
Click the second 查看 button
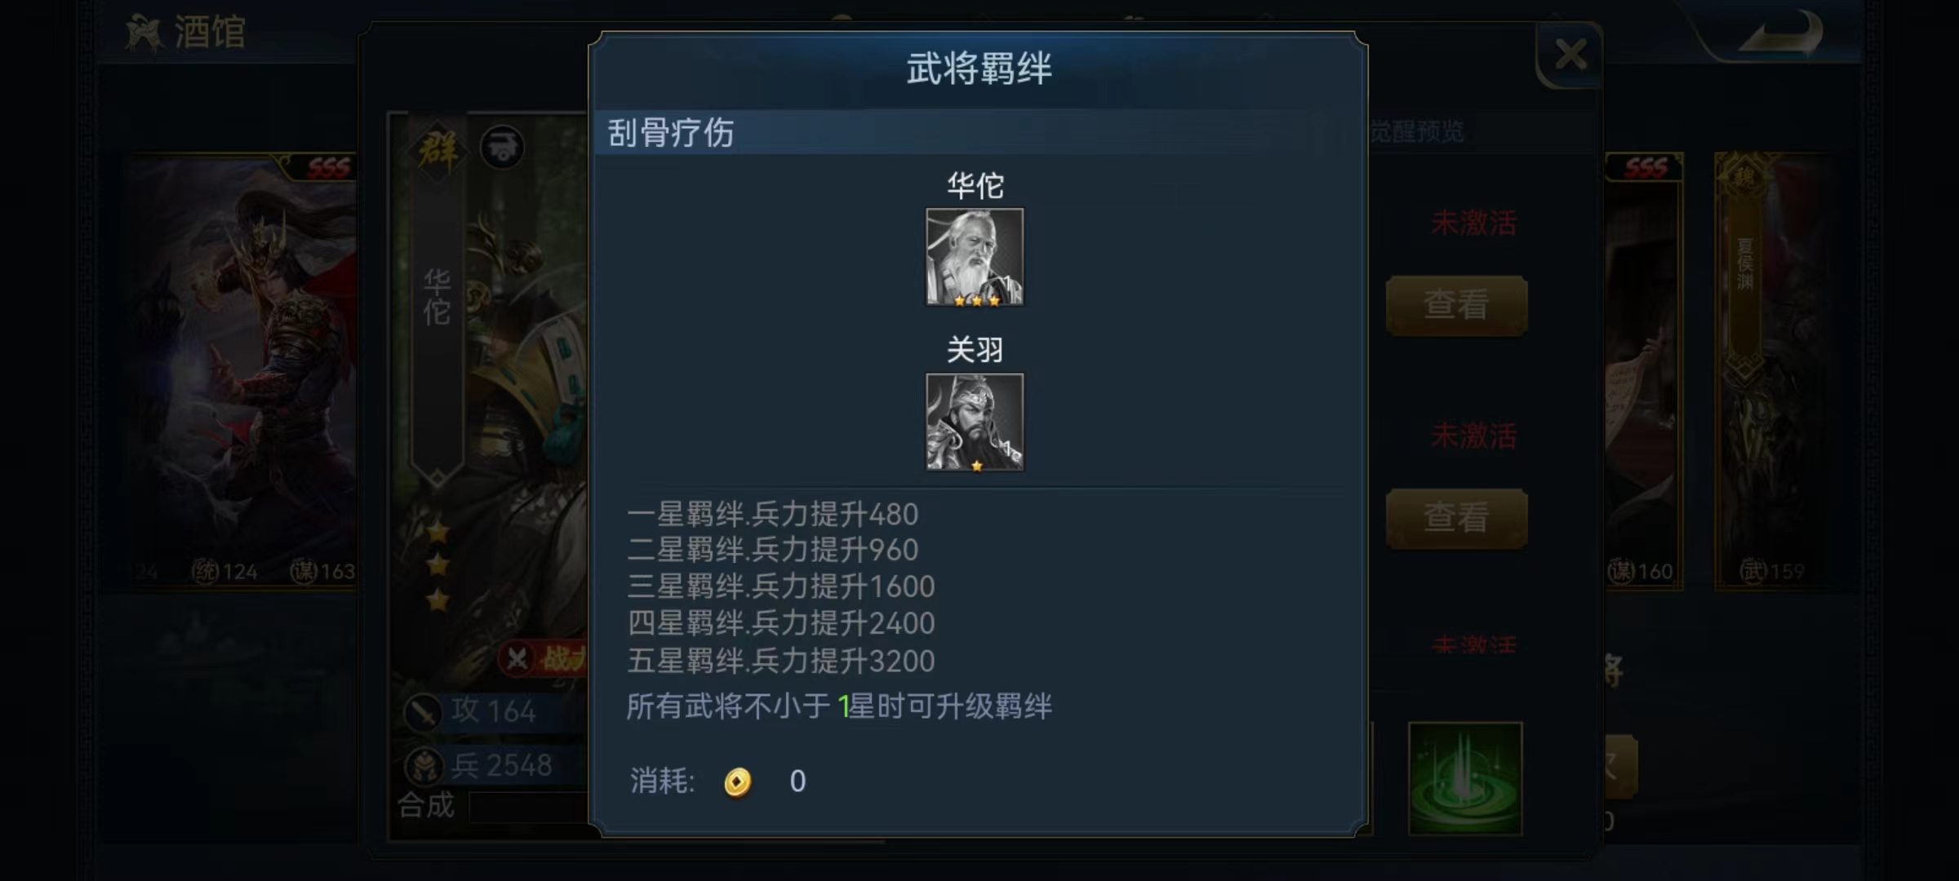1457,518
